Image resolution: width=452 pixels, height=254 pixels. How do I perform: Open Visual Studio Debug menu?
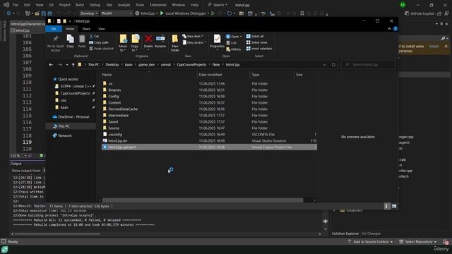[x=95, y=5]
